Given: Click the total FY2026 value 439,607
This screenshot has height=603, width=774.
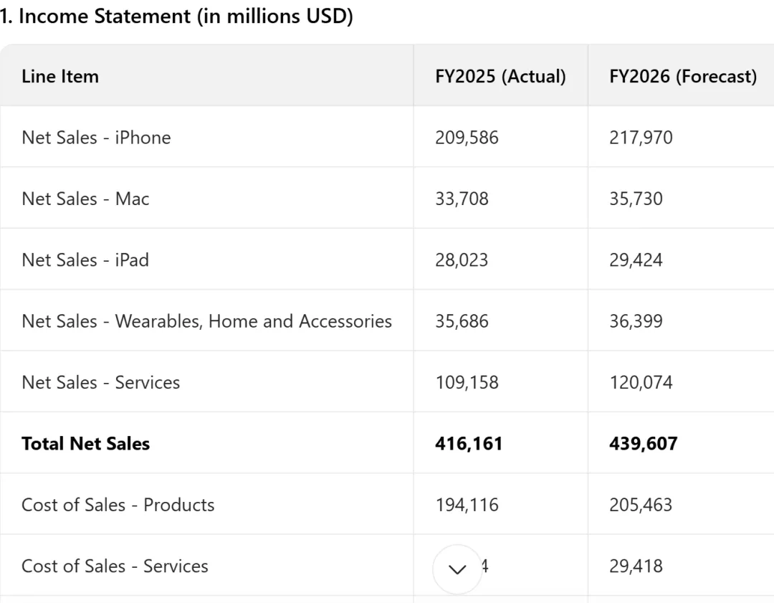Looking at the screenshot, I should [643, 444].
